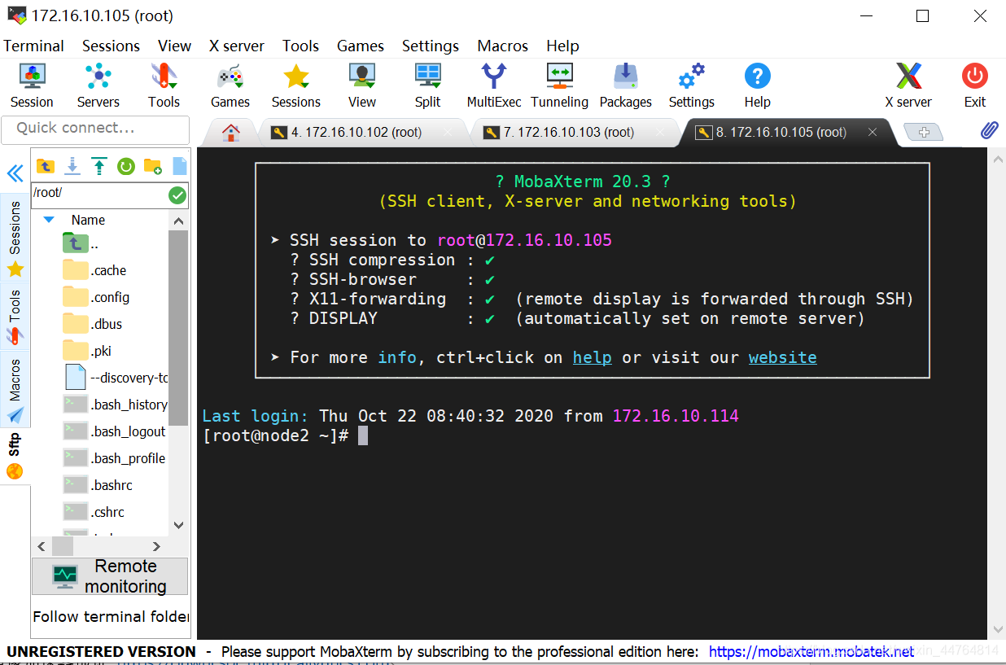Viewport: 1006px width, 665px height.
Task: Toggle the Follow terminal folder option
Action: [111, 616]
